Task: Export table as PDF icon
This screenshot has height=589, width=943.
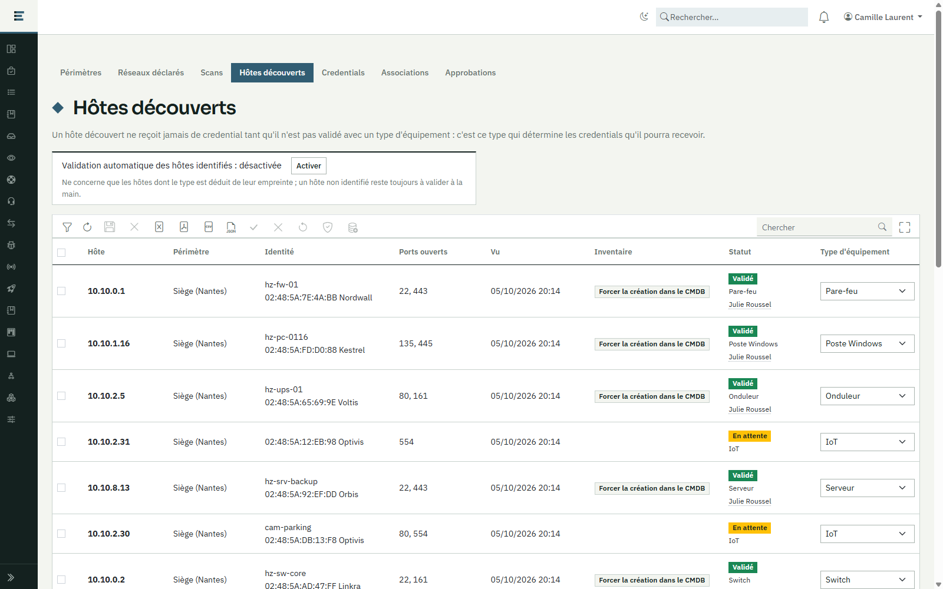Action: coord(184,227)
